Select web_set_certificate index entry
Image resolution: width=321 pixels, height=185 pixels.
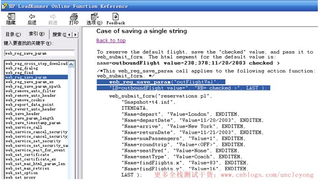pyautogui.click(x=27, y=155)
